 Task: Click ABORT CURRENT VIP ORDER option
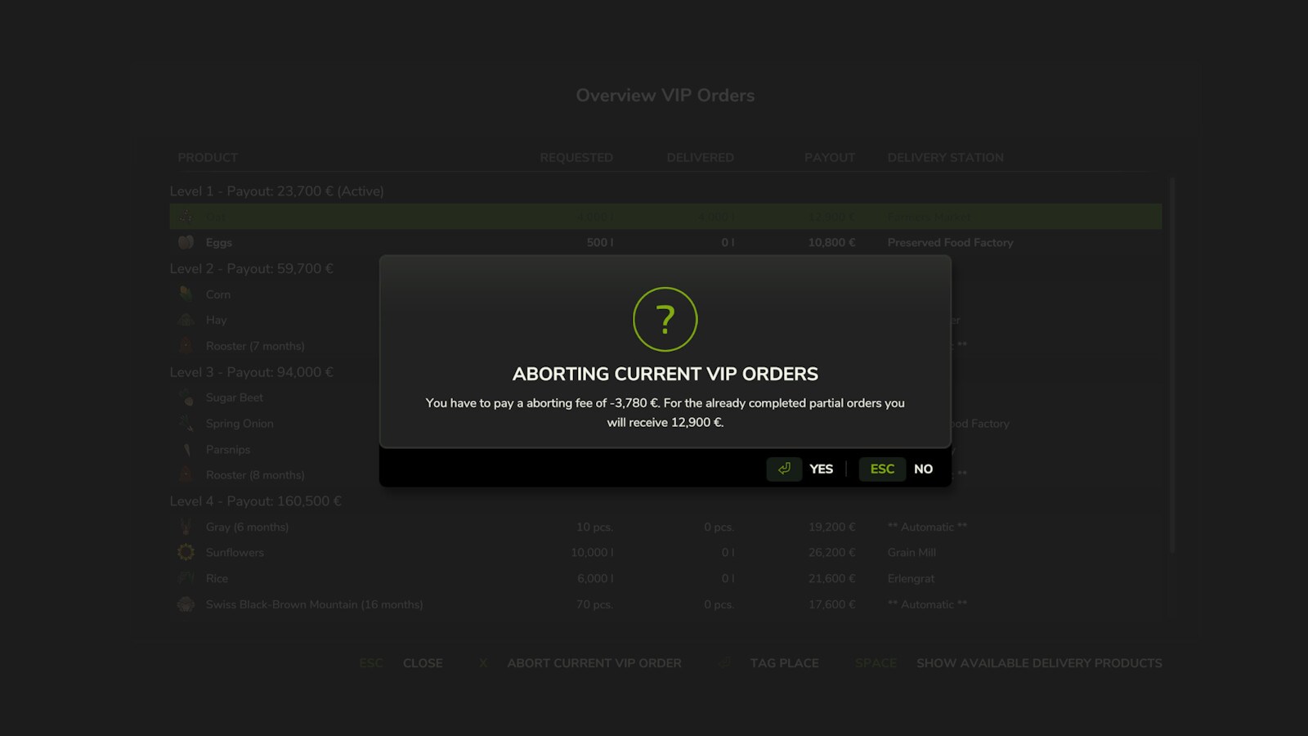pyautogui.click(x=594, y=663)
